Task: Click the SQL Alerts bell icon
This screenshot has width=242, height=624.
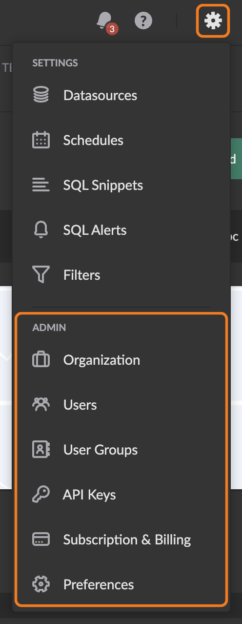Action: [x=41, y=230]
